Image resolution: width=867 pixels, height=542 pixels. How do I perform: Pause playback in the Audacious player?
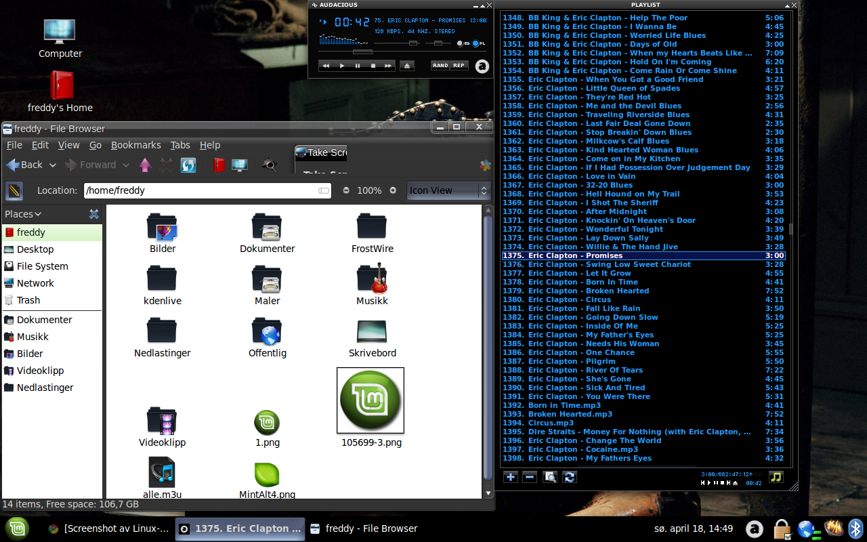(x=357, y=66)
